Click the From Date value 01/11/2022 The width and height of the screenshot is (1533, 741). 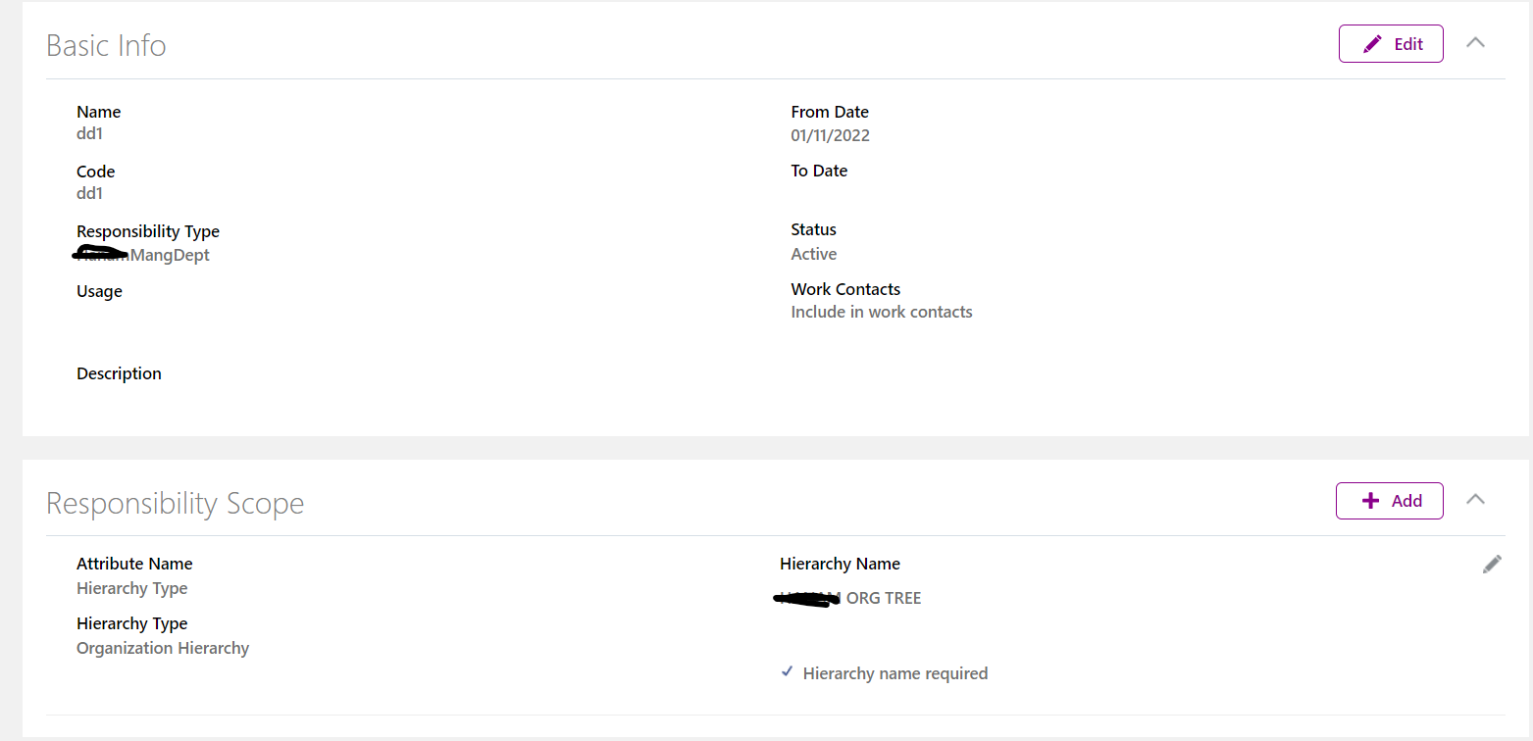coord(830,135)
